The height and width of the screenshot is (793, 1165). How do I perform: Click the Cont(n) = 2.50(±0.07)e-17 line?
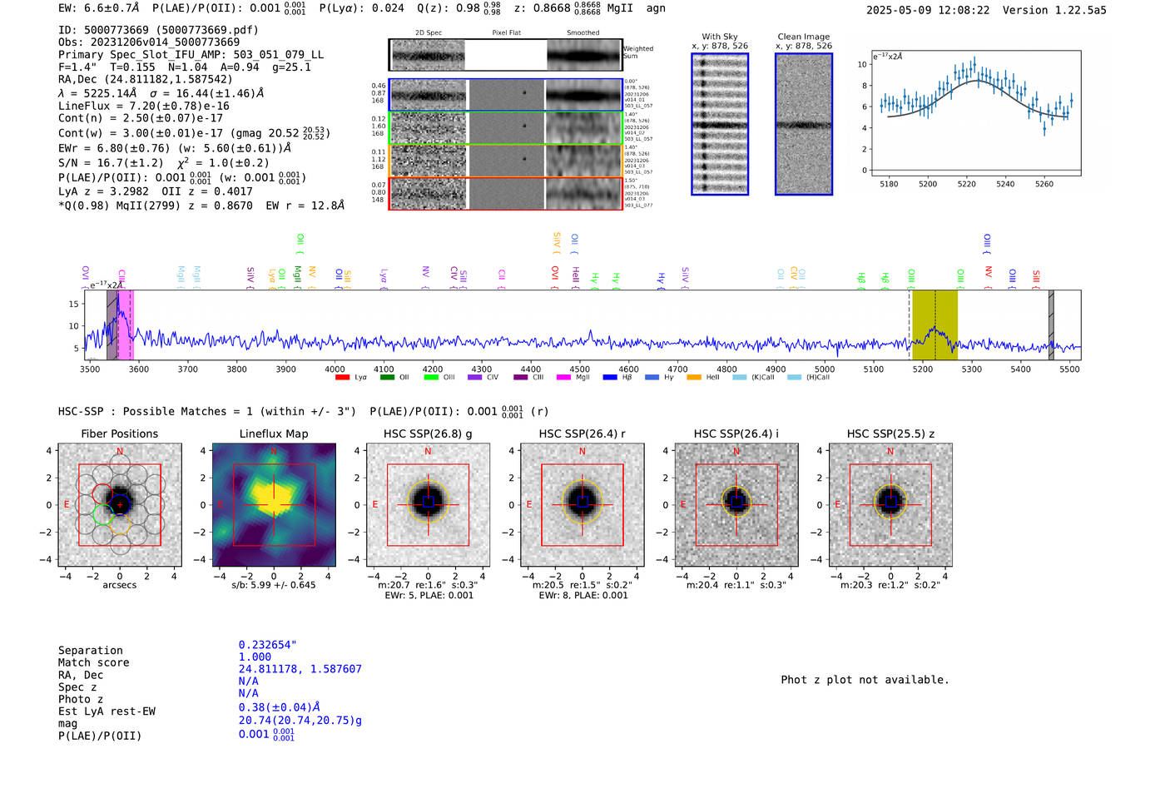pos(141,119)
